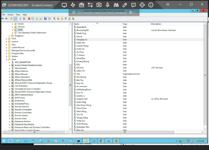Click the tree pane vertical scrollbar

(x=70, y=85)
